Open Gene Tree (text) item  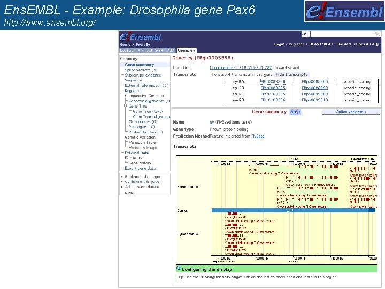click(x=148, y=111)
